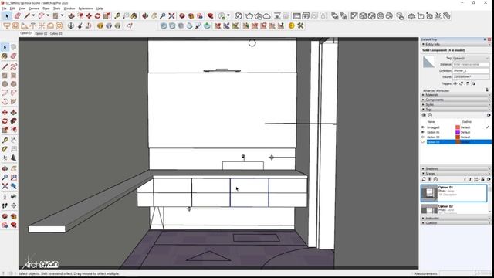Toggle cast shadows in Entity Info Toggles
The height and width of the screenshot is (278, 494).
pos(473,83)
